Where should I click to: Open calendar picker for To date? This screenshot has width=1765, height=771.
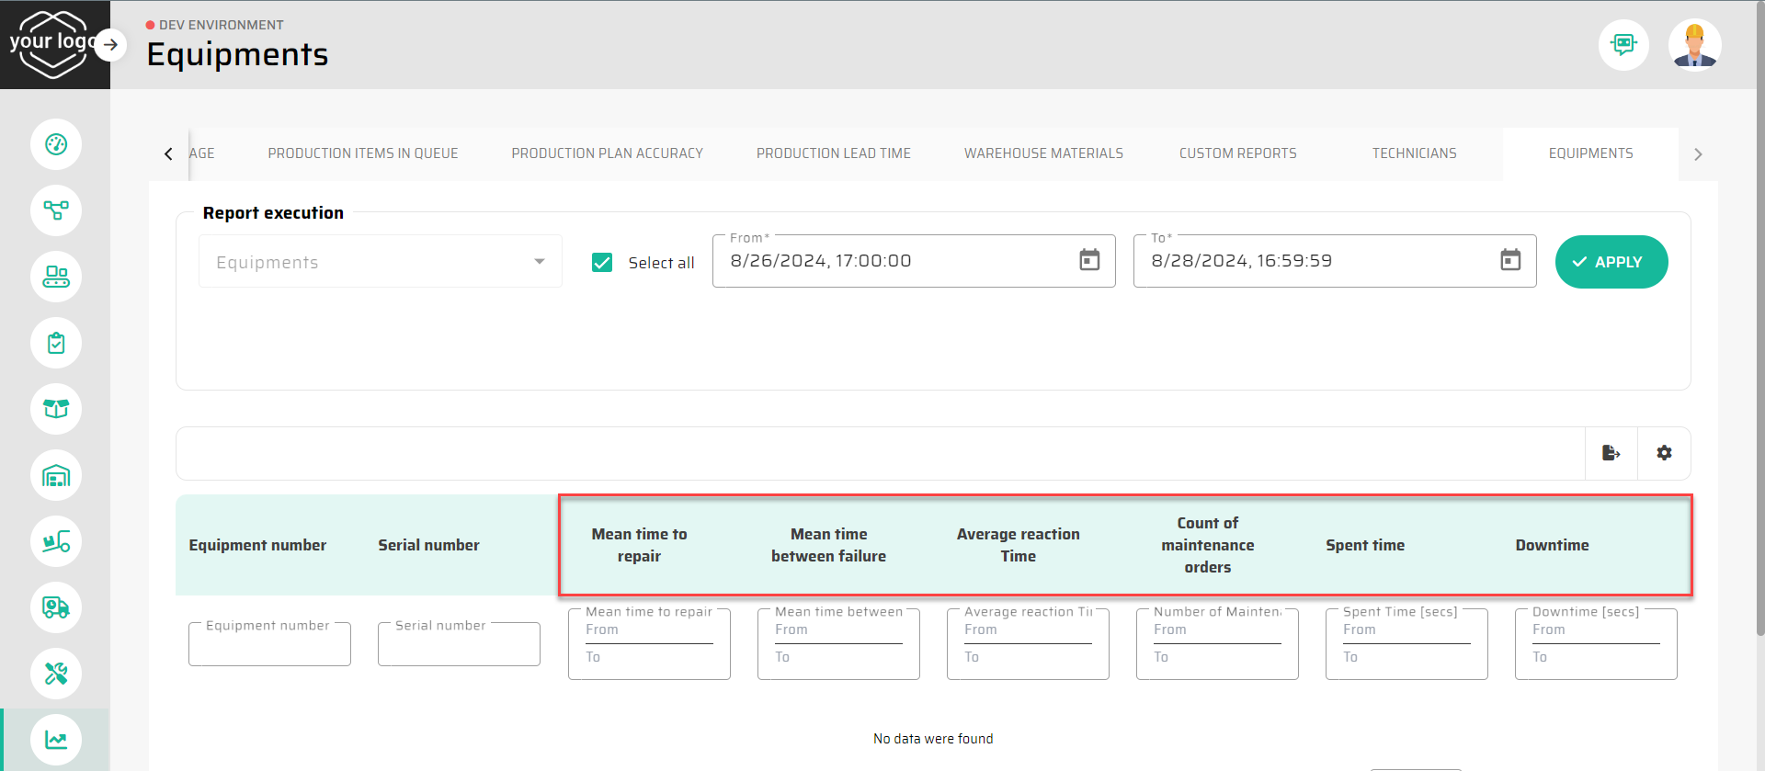pos(1510,260)
